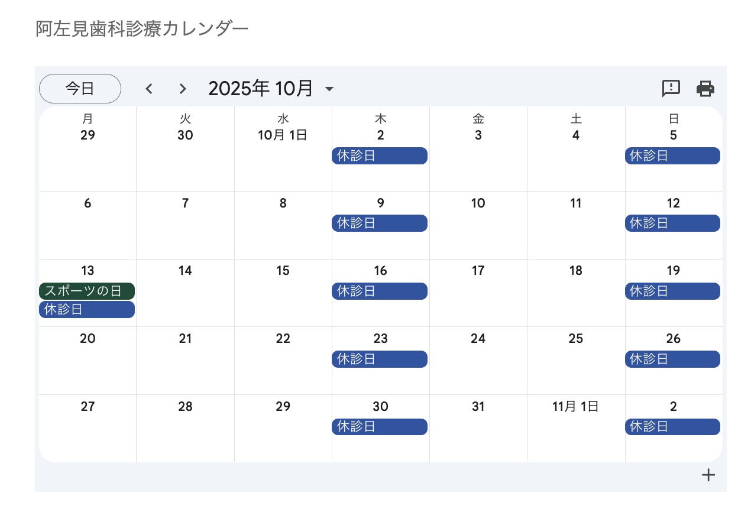Image resolution: width=751 pixels, height=512 pixels.
Task: Click the 11月 1日 date label
Action: tap(575, 407)
